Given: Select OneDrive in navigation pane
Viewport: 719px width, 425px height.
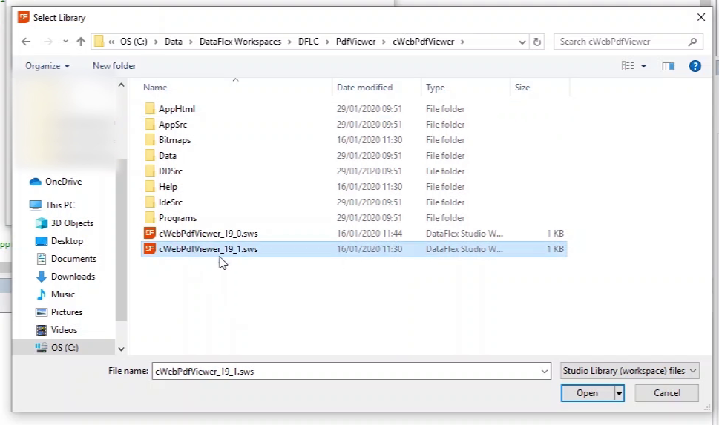Looking at the screenshot, I should tap(63, 182).
